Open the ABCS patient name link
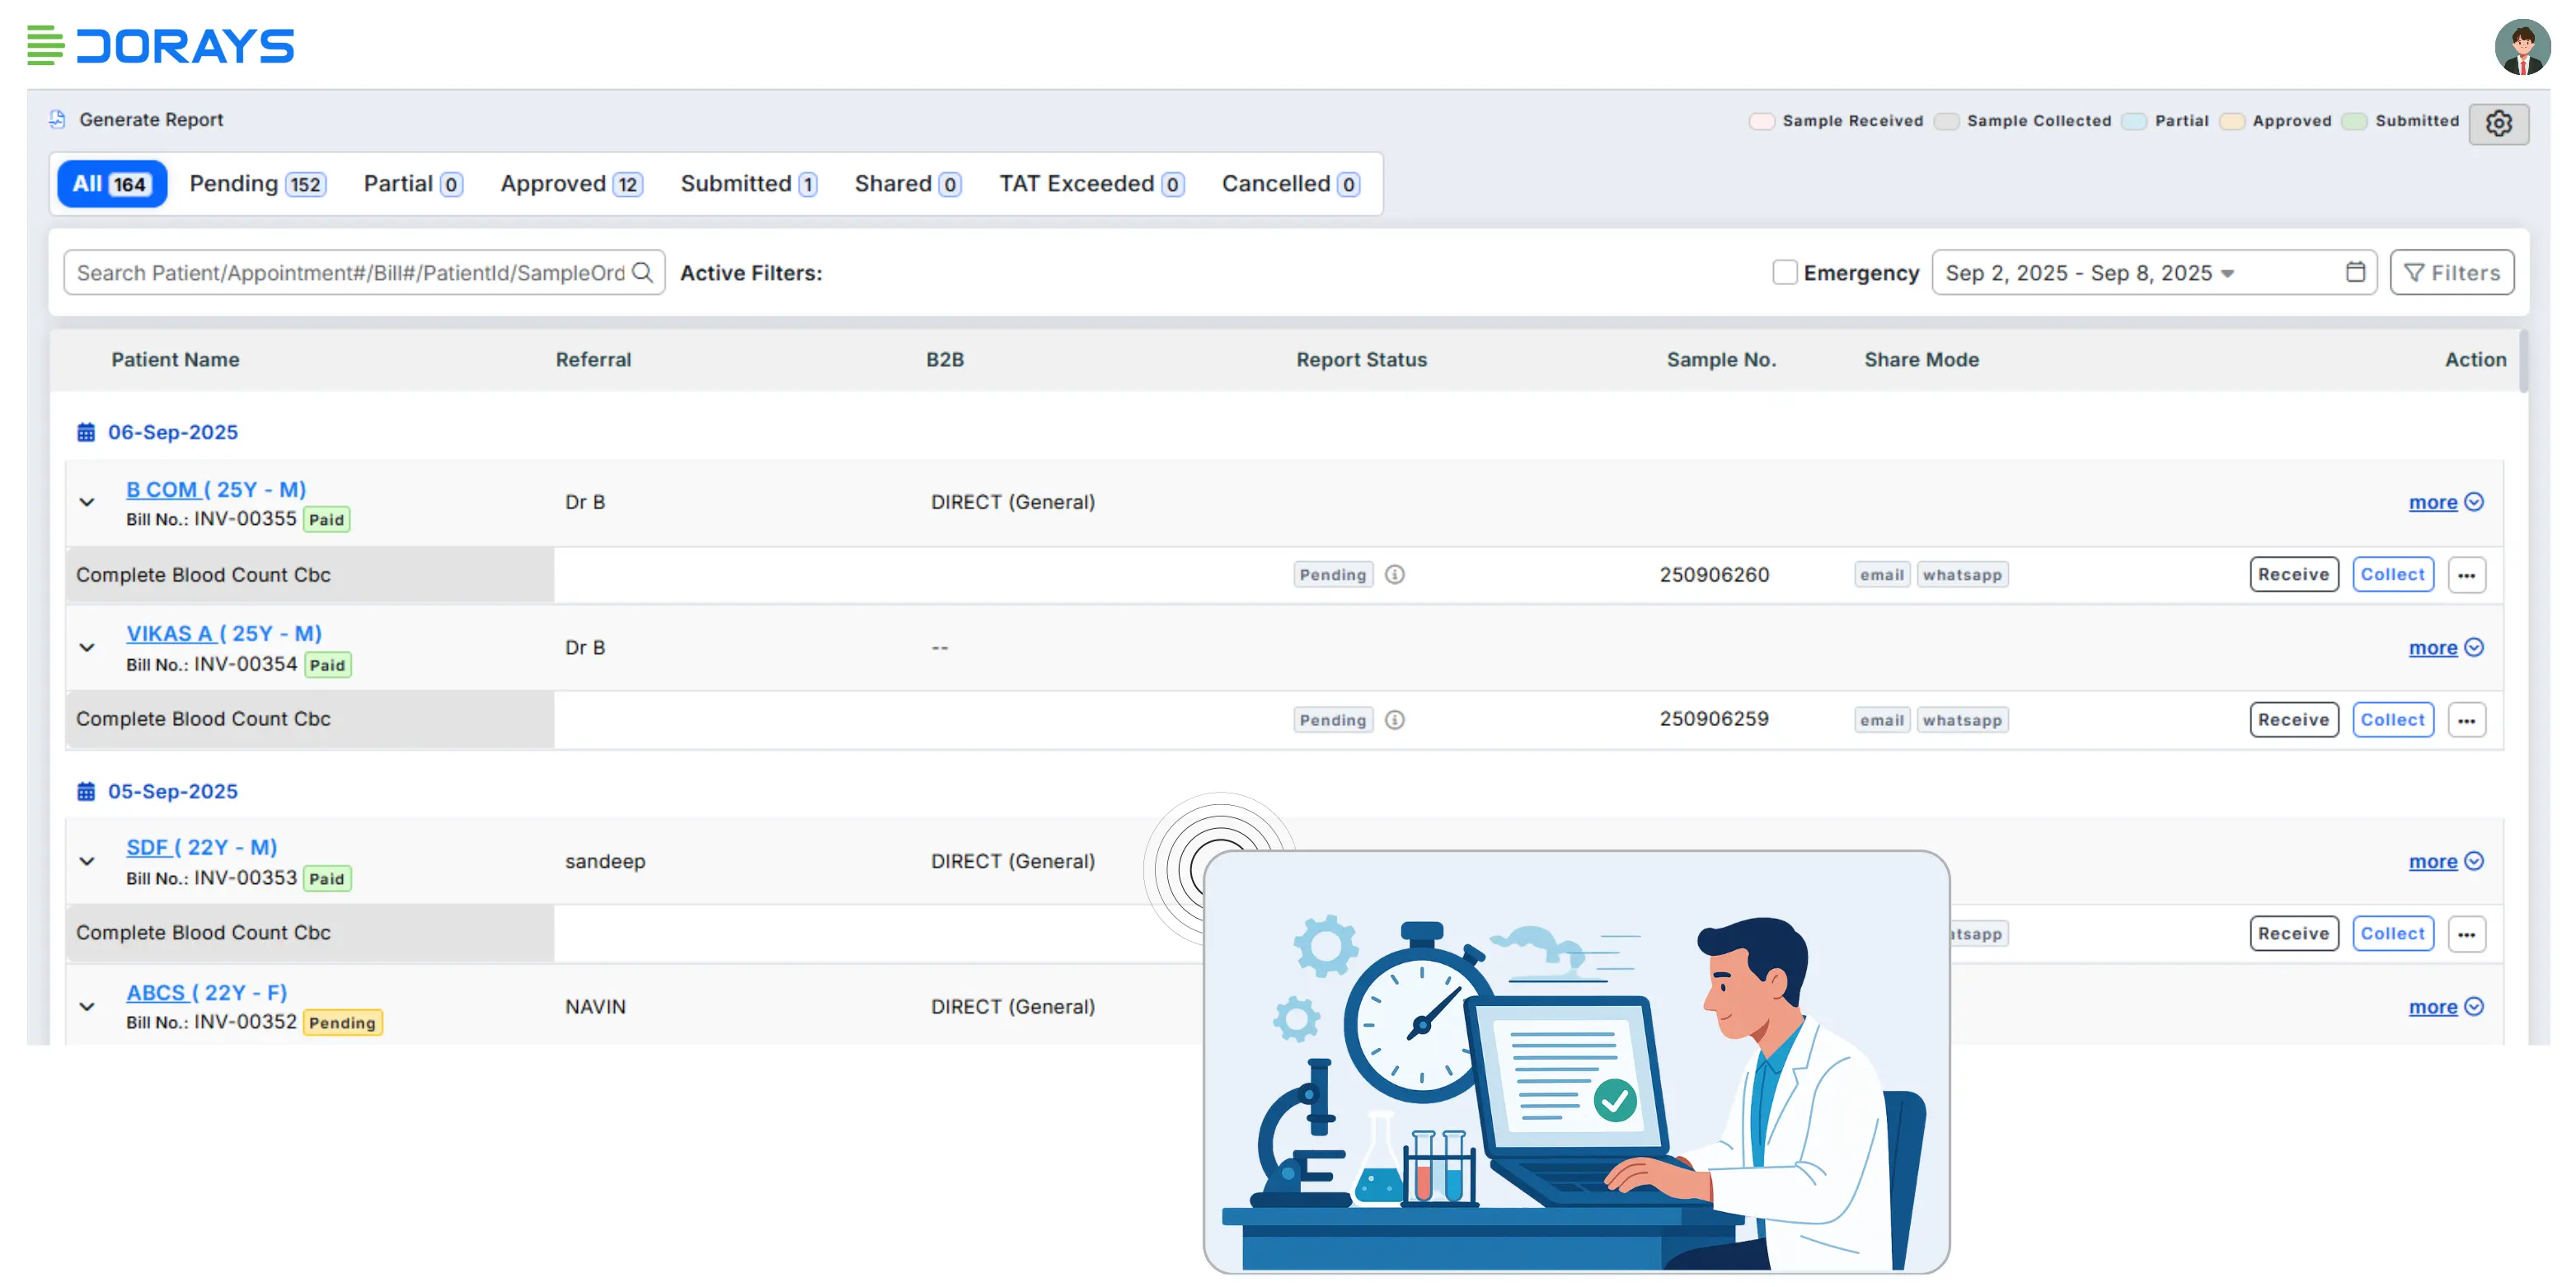The height and width of the screenshot is (1287, 2576). pos(155,992)
